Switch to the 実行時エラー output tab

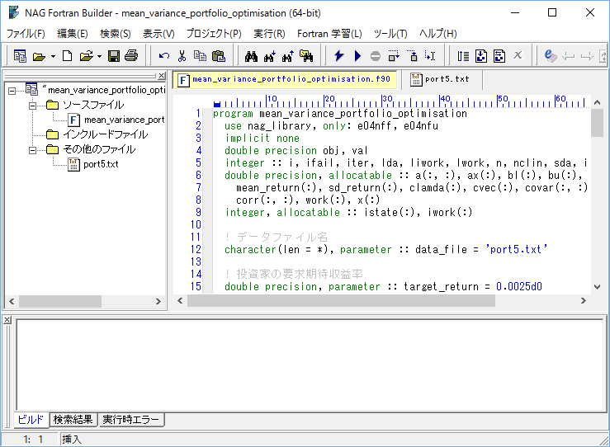pyautogui.click(x=131, y=420)
